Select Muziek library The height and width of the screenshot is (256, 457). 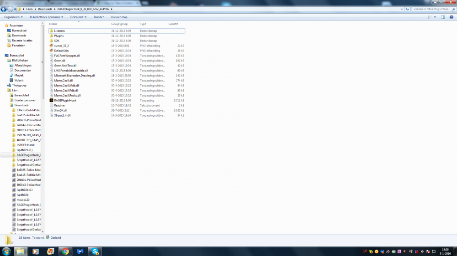pos(19,75)
